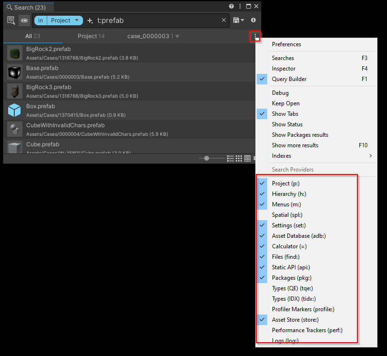Open the save search query dropdown
The height and width of the screenshot is (356, 387).
pyautogui.click(x=239, y=20)
